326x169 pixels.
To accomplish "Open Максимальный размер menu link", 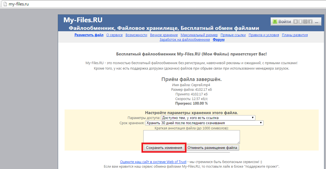I will click(x=199, y=35).
